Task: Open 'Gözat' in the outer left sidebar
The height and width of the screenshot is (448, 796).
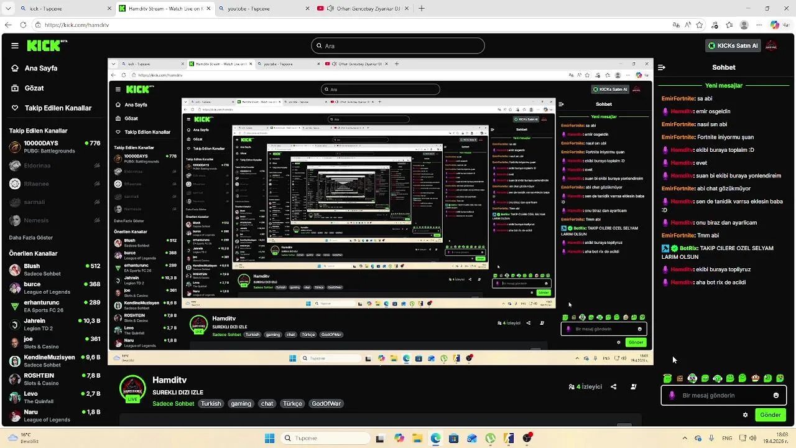Action: [x=34, y=88]
